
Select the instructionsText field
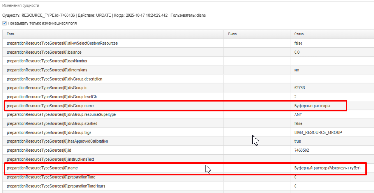point(50,159)
